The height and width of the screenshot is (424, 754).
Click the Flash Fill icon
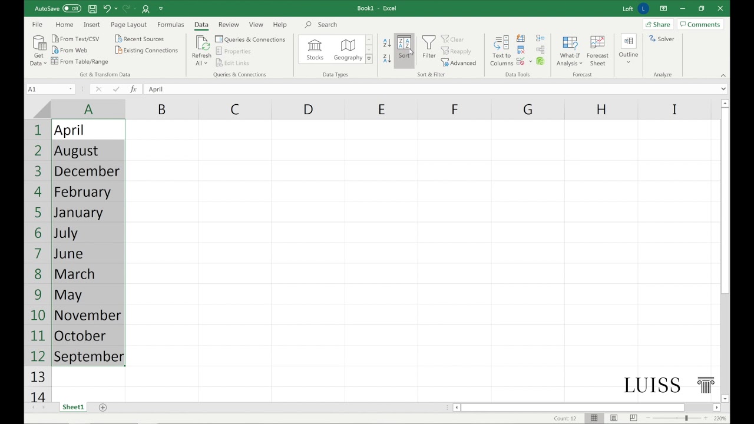coord(521,38)
